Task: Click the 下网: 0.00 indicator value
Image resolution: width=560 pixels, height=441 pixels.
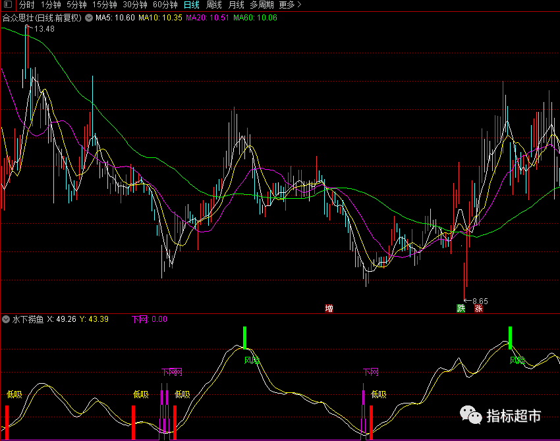Action: [150, 319]
